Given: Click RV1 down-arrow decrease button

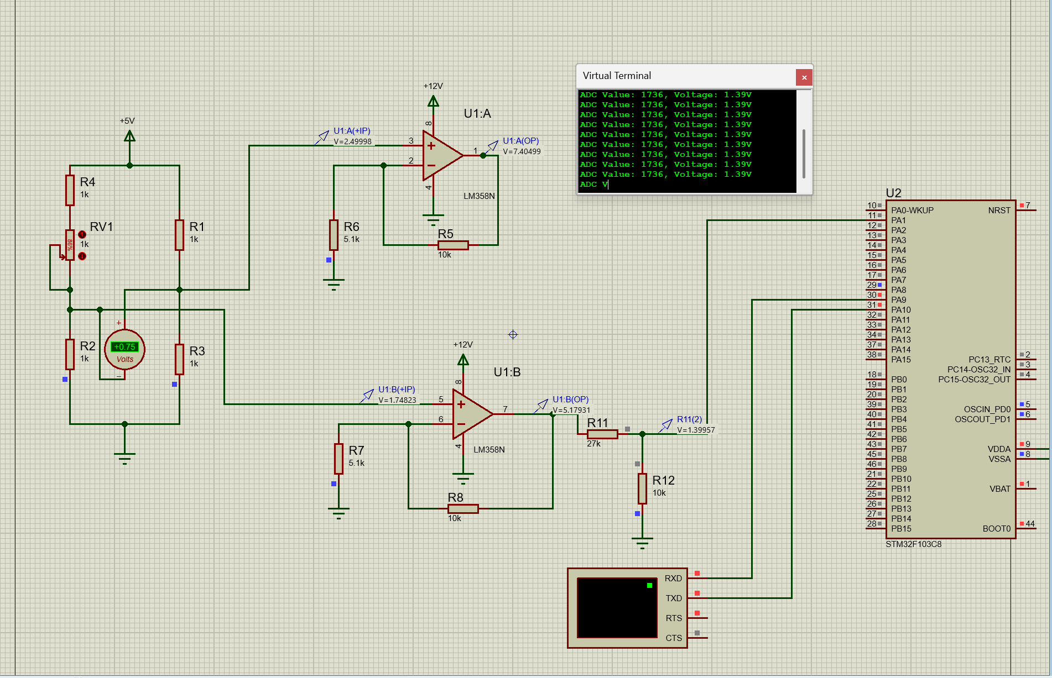Looking at the screenshot, I should pos(82,256).
